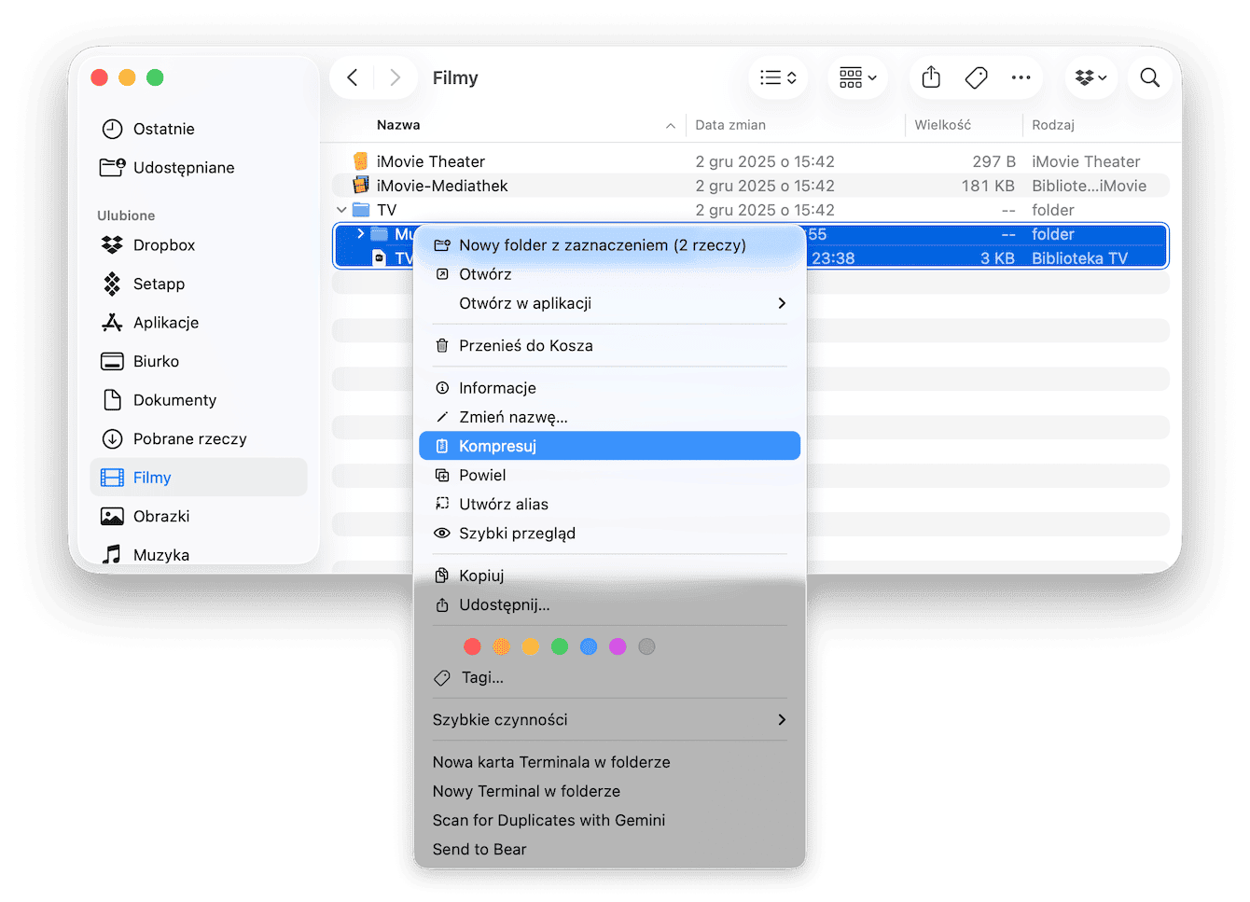
Task: Open the Dropbox toolbar dropdown
Action: pos(1091,77)
